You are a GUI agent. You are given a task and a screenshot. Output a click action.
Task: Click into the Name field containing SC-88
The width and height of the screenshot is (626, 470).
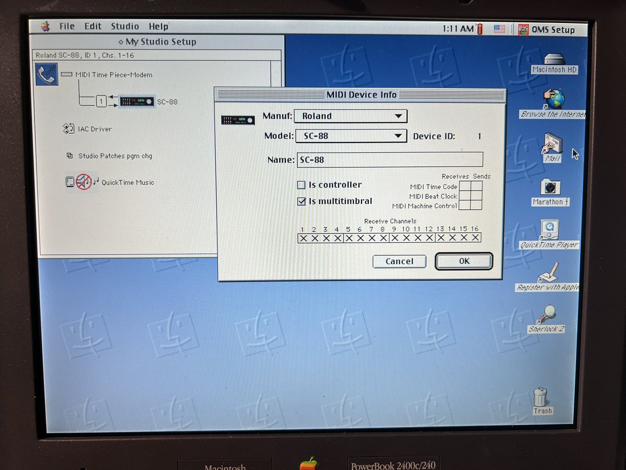coord(390,159)
